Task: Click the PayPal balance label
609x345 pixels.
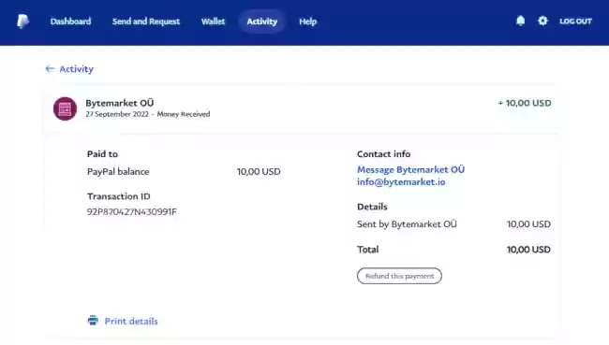Action: [118, 172]
